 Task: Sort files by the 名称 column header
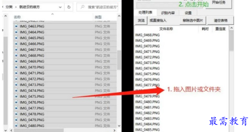click(x=17, y=17)
